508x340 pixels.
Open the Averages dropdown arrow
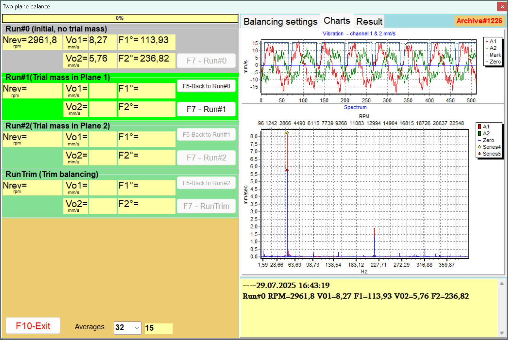137,328
